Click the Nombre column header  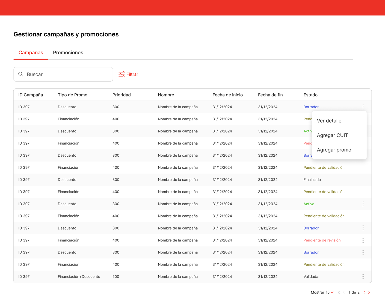[166, 95]
